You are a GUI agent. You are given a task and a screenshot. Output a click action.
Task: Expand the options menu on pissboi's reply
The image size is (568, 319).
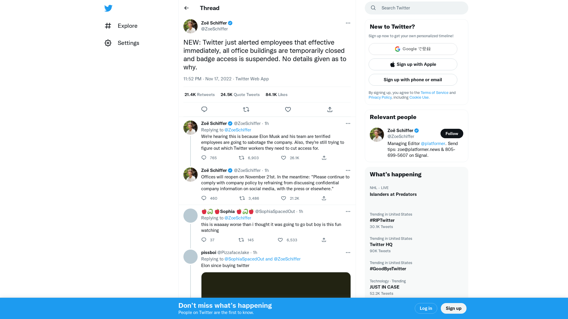click(x=348, y=253)
